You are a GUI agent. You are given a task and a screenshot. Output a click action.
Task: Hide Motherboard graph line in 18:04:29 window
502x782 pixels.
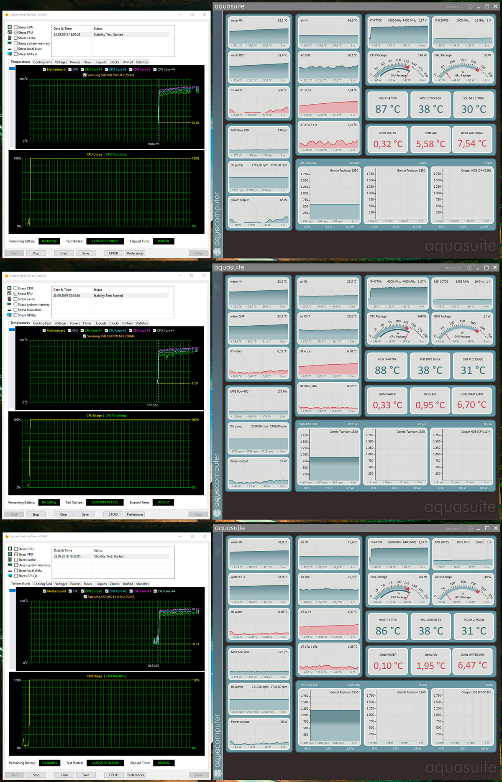tap(44, 69)
